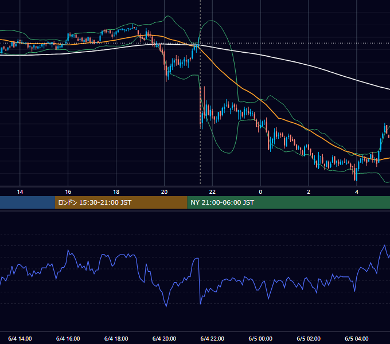Click the blue session bar before ロンドン
The image size is (390, 344).
[x=28, y=202]
